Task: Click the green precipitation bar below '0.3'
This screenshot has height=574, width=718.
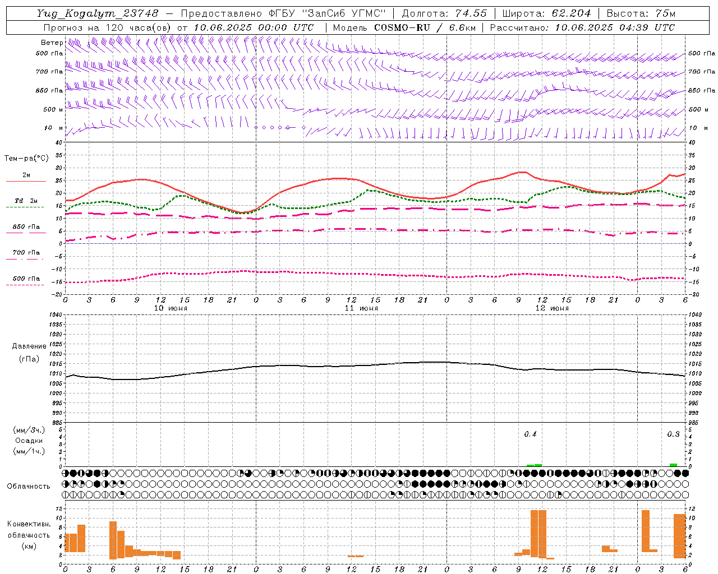Action: coord(673,465)
